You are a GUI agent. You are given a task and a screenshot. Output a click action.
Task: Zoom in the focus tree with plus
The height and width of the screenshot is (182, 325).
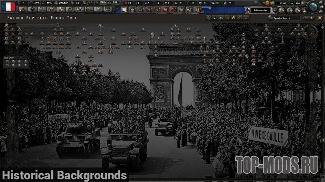(x=312, y=18)
